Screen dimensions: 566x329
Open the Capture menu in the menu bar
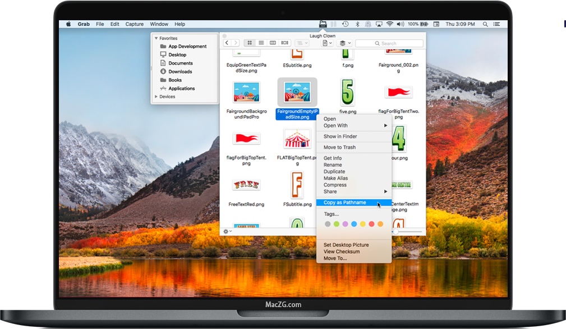[134, 24]
